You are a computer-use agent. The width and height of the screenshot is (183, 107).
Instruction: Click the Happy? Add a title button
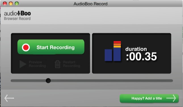coord(149,99)
